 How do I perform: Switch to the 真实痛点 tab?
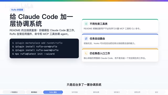[34, 92]
